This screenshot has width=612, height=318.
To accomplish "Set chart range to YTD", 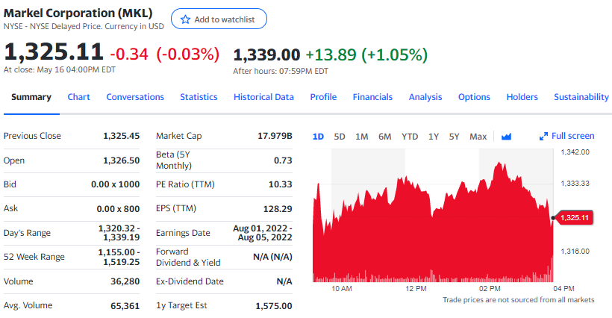I will (410, 137).
